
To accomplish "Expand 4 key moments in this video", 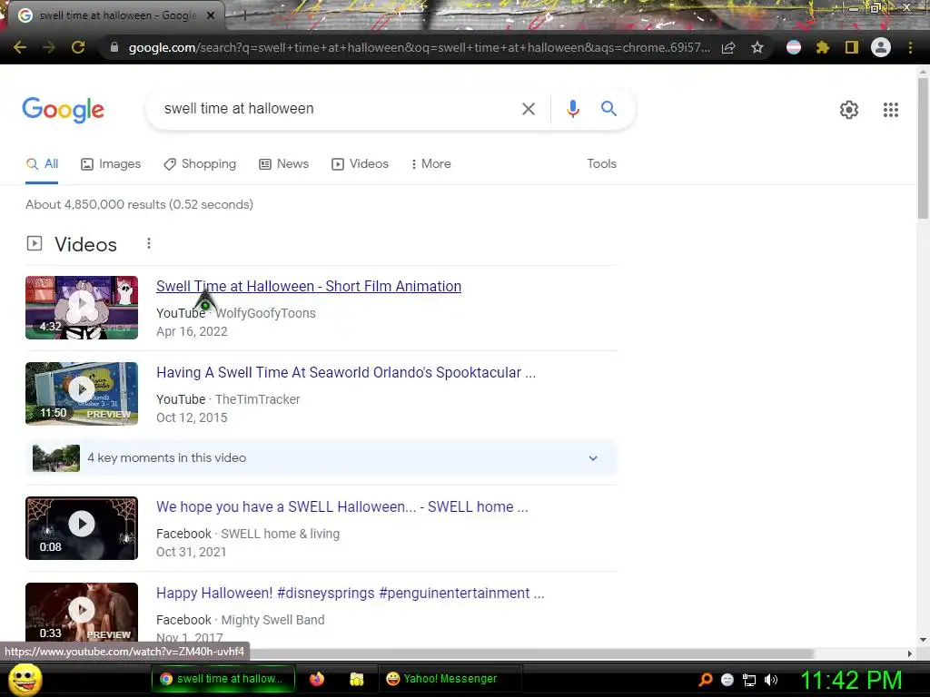I will click(x=322, y=457).
